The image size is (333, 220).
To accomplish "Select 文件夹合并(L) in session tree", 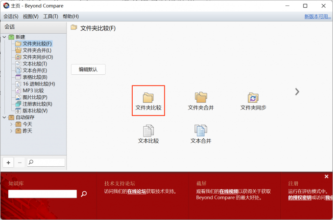I will click(37, 50).
